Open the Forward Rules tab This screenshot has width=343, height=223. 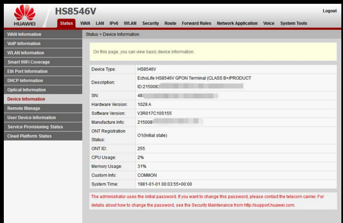click(197, 23)
